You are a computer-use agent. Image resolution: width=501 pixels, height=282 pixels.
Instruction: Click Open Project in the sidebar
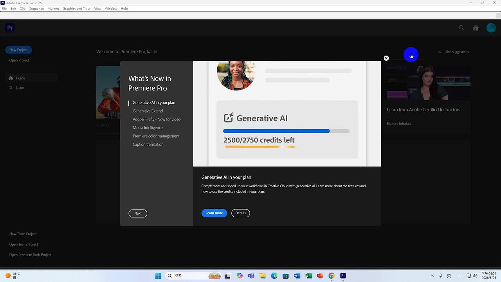19,60
